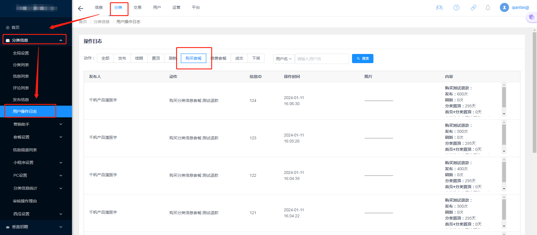Viewport: 537px width, 235px height.
Task: Click content scrollbar in row ID 124
Action: [504, 97]
